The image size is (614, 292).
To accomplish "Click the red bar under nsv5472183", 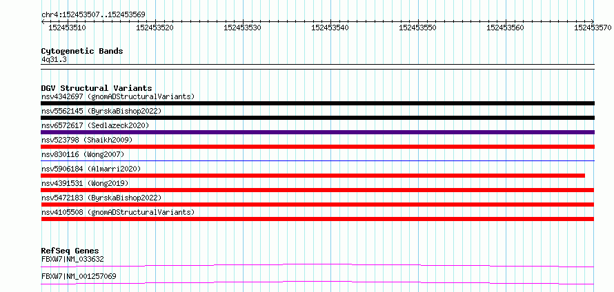I will pos(317,205).
